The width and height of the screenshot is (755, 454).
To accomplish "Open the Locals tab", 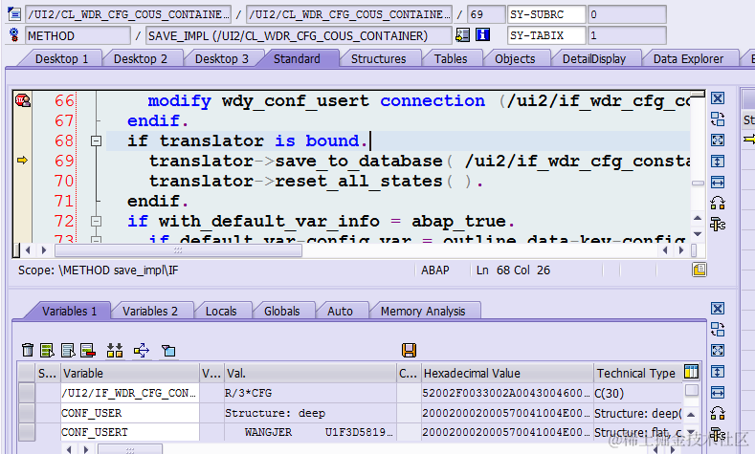I will coord(221,312).
